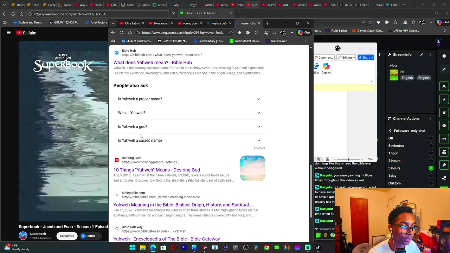Click Kick sidebar wrench icon
Screen dimensions: 450x253
click(x=444, y=165)
